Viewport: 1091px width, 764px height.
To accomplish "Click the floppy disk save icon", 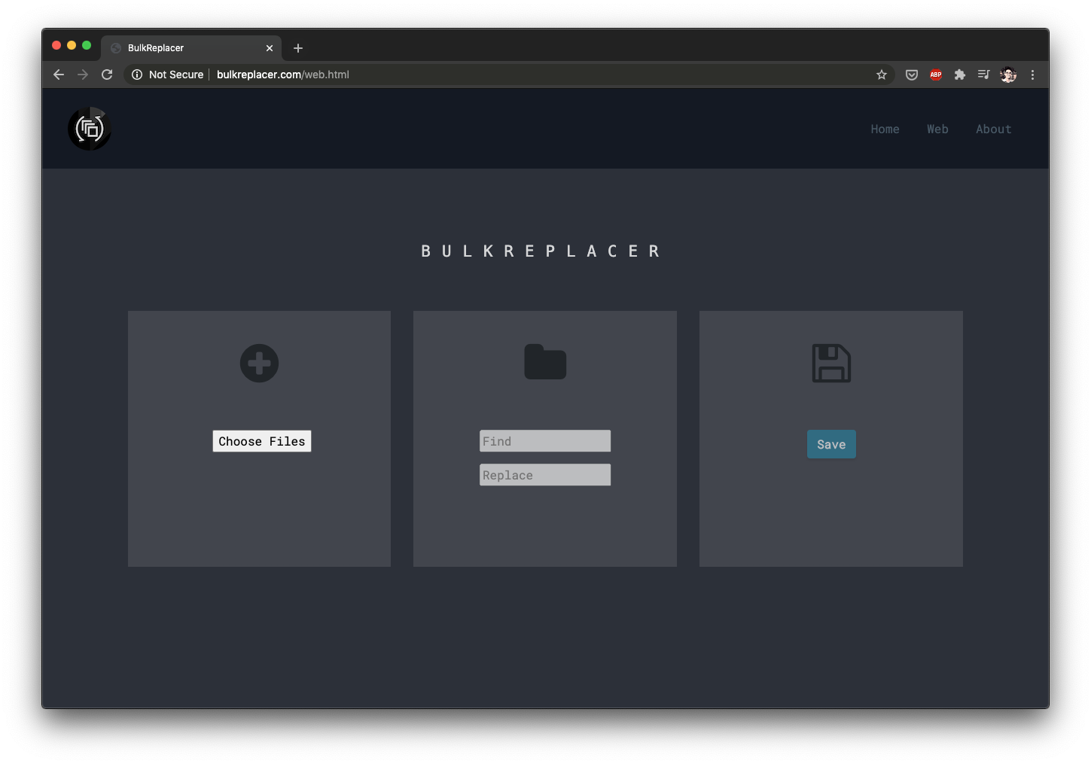I will (x=831, y=364).
